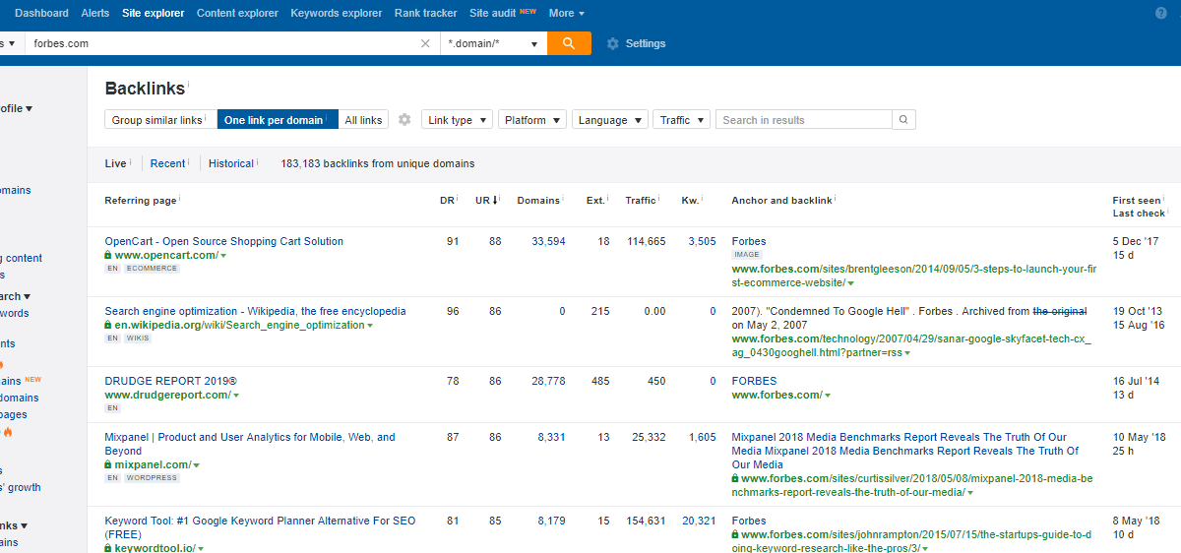Expand the www.opencart.com URL arrow
The width and height of the screenshot is (1181, 553).
point(223,256)
